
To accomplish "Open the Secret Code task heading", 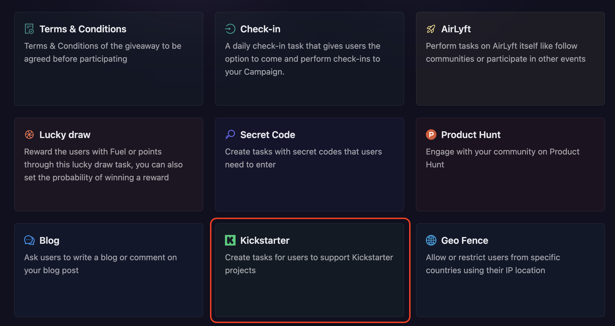I will coord(268,135).
